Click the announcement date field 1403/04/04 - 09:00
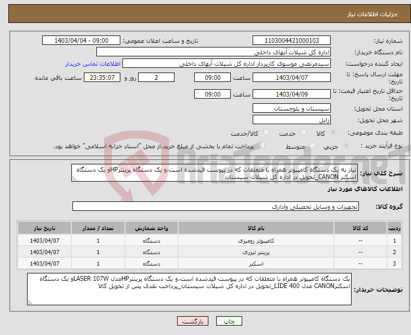The width and height of the screenshot is (411, 335). click(81, 40)
